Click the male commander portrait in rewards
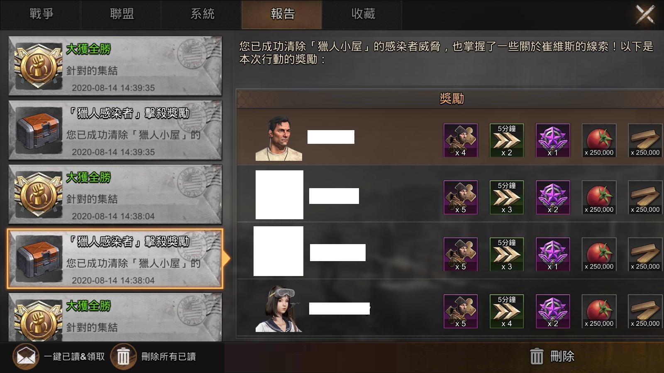 279,138
